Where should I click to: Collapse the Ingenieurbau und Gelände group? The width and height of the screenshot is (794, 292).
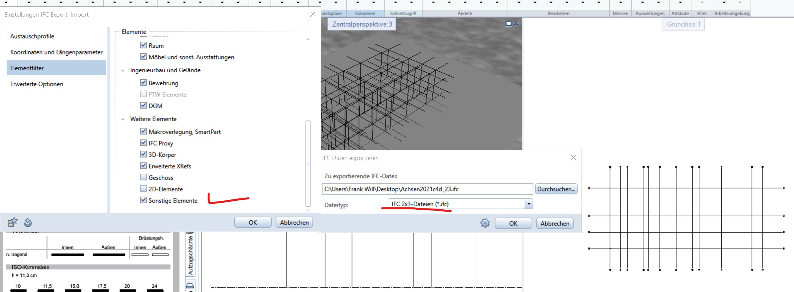click(x=123, y=70)
